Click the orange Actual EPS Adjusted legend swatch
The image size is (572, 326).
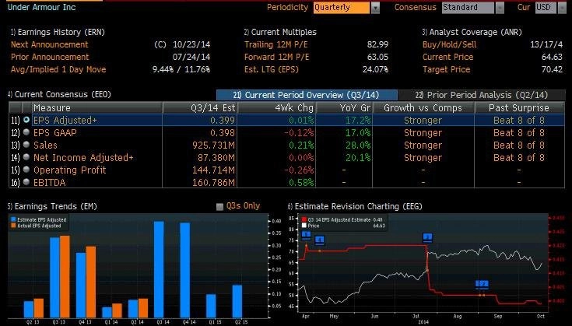click(13, 226)
